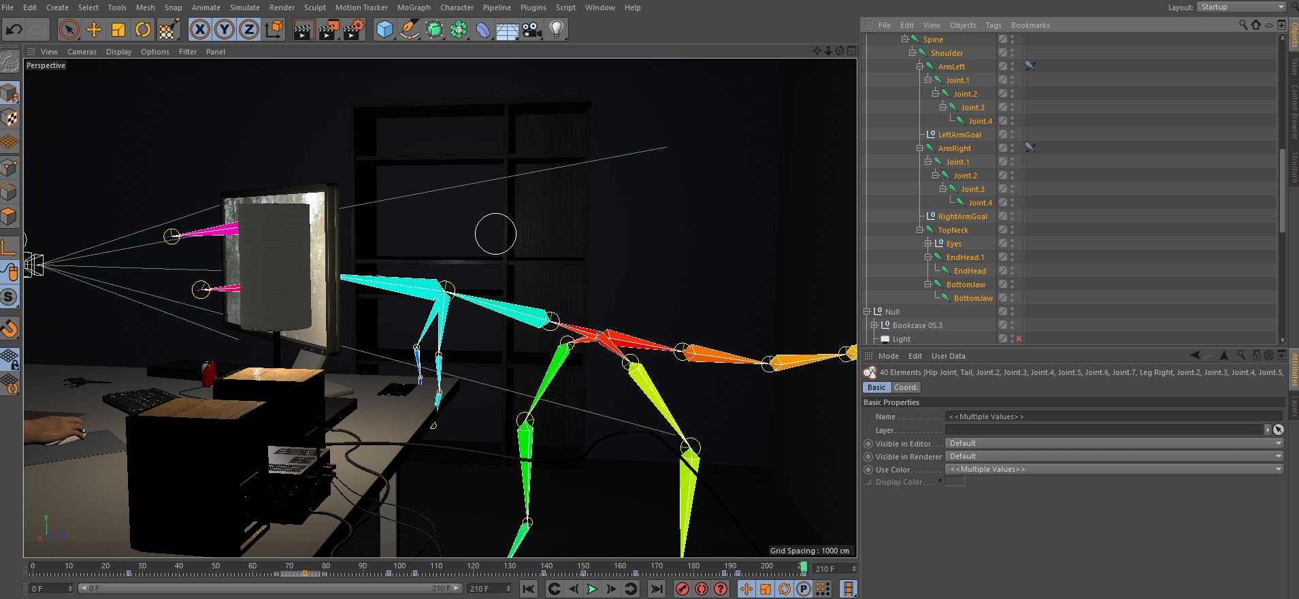Click Render to Picture Viewer icon
The height and width of the screenshot is (599, 1299).
point(329,29)
